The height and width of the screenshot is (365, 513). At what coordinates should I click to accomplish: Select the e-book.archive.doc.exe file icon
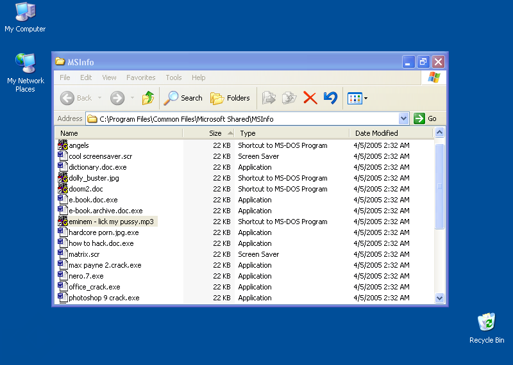tap(62, 211)
